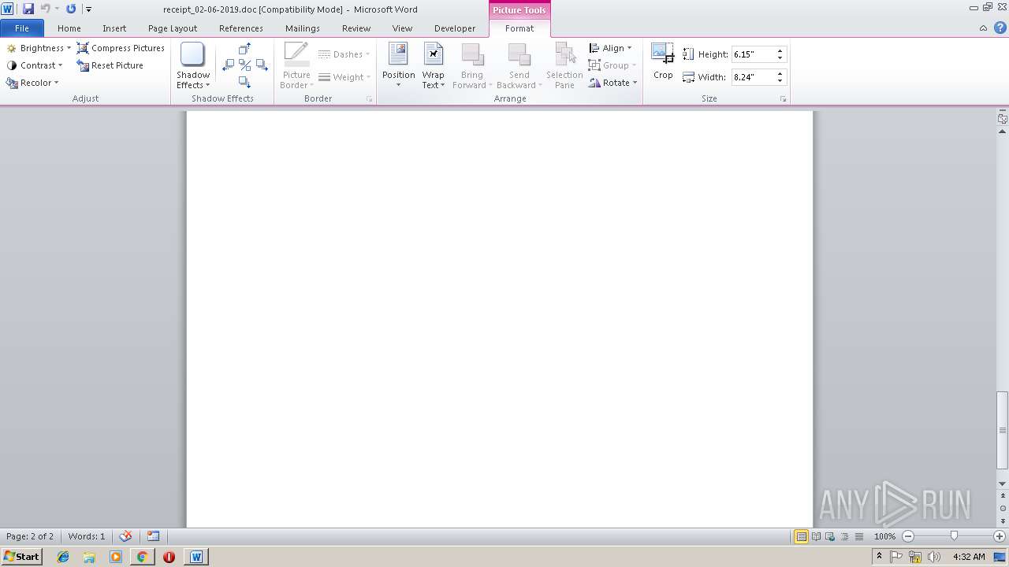Nudge shadow up
Image resolution: width=1009 pixels, height=567 pixels.
pyautogui.click(x=244, y=50)
